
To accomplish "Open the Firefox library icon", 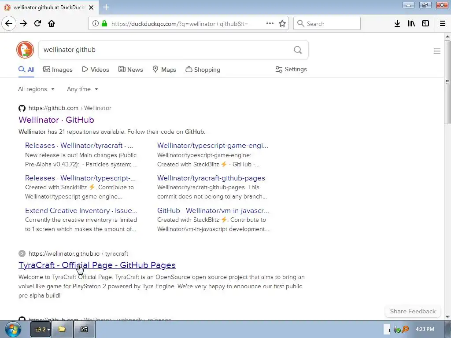I will click(x=411, y=24).
